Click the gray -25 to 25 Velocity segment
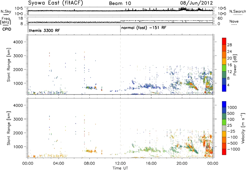 (224, 128)
